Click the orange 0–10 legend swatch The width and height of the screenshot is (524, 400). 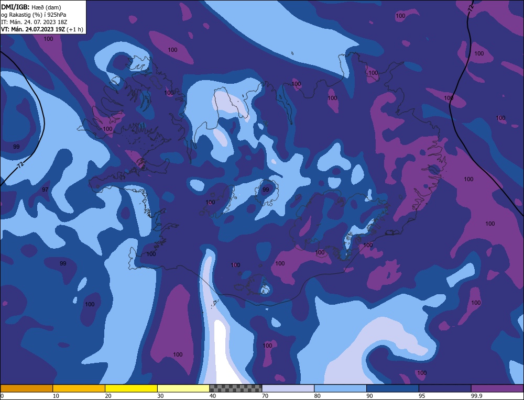tap(27, 388)
